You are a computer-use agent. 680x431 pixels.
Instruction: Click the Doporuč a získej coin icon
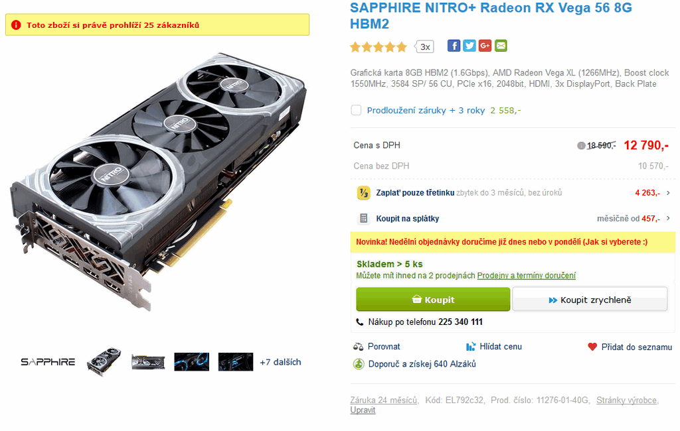[x=359, y=364]
